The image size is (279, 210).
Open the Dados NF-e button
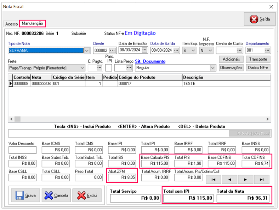click(x=257, y=68)
